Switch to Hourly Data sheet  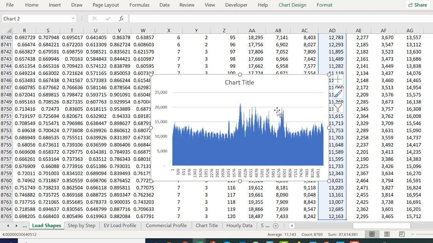coord(240,226)
